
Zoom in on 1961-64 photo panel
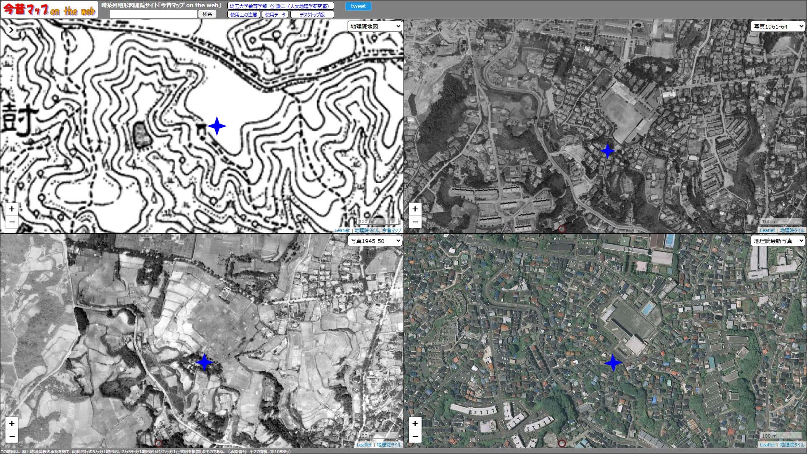(x=415, y=209)
